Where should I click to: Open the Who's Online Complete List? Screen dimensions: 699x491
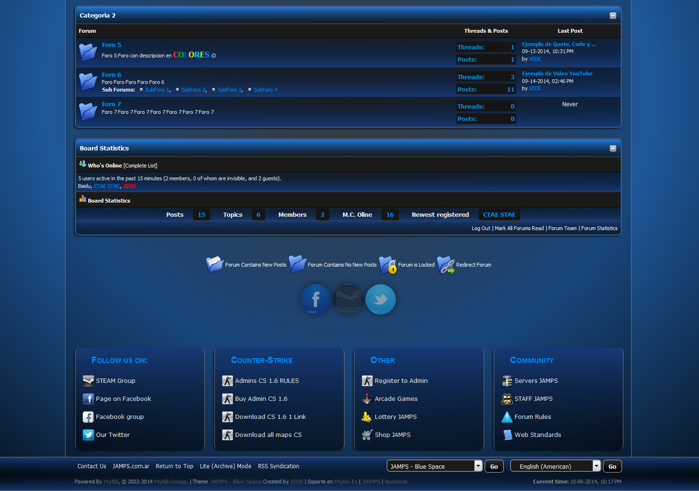[x=140, y=166]
